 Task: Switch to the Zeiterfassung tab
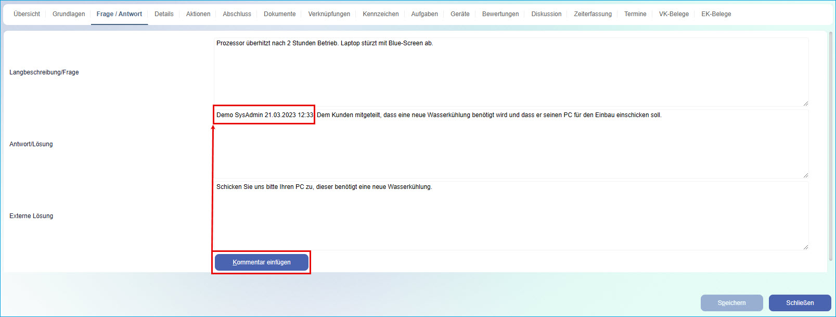click(x=593, y=14)
